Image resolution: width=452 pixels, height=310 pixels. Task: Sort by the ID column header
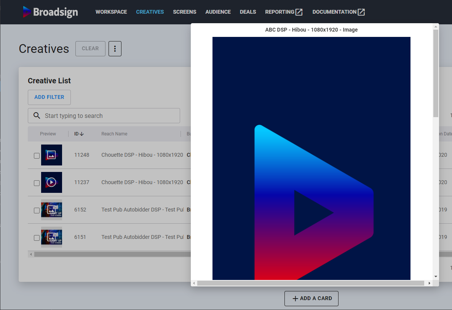[x=79, y=134]
